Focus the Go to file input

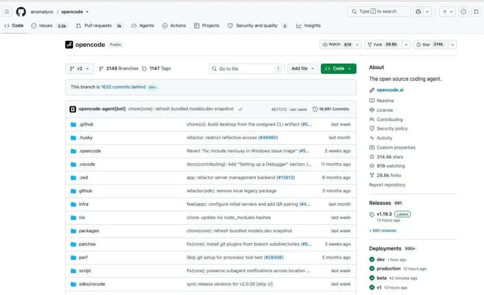[246, 69]
